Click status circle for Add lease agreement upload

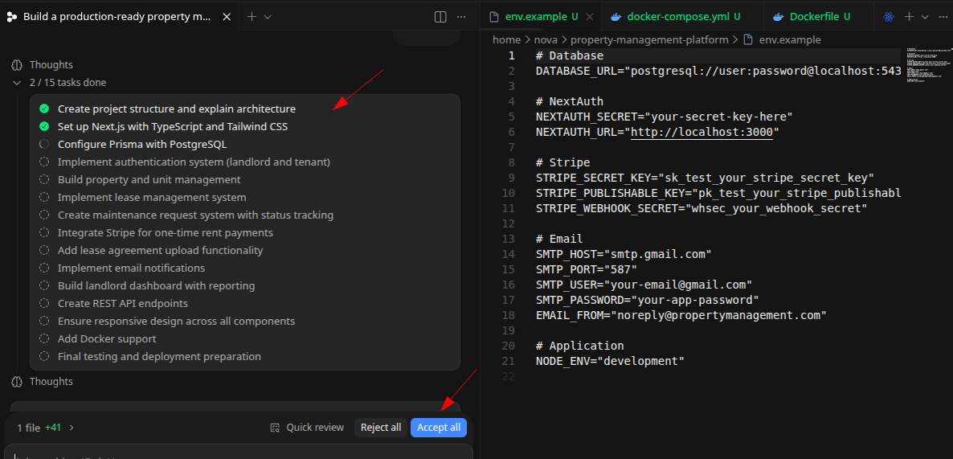[43, 250]
